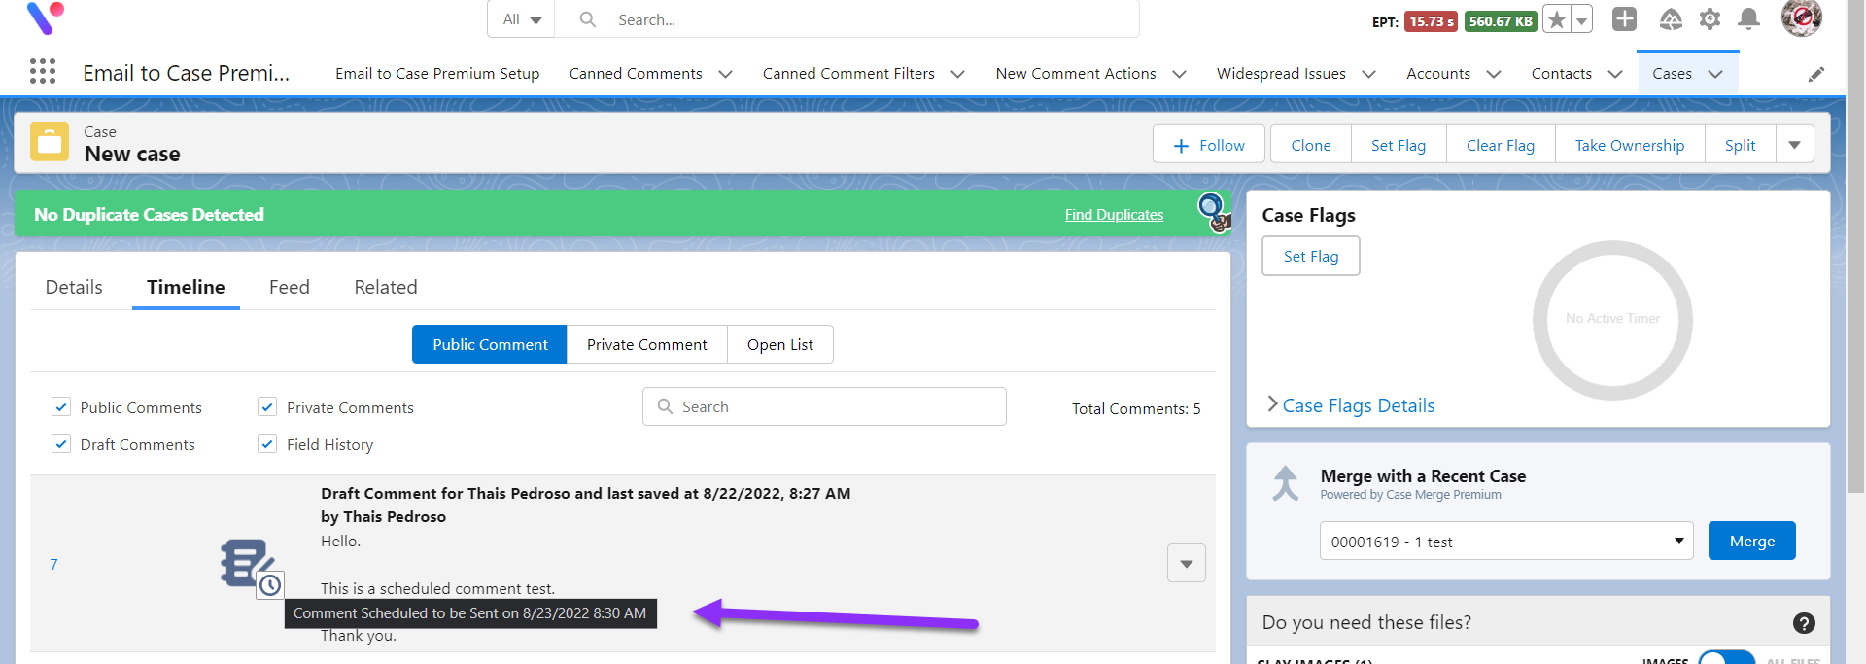Image resolution: width=1866 pixels, height=664 pixels.
Task: Expand the Canned Comments nav dropdown
Action: (725, 74)
